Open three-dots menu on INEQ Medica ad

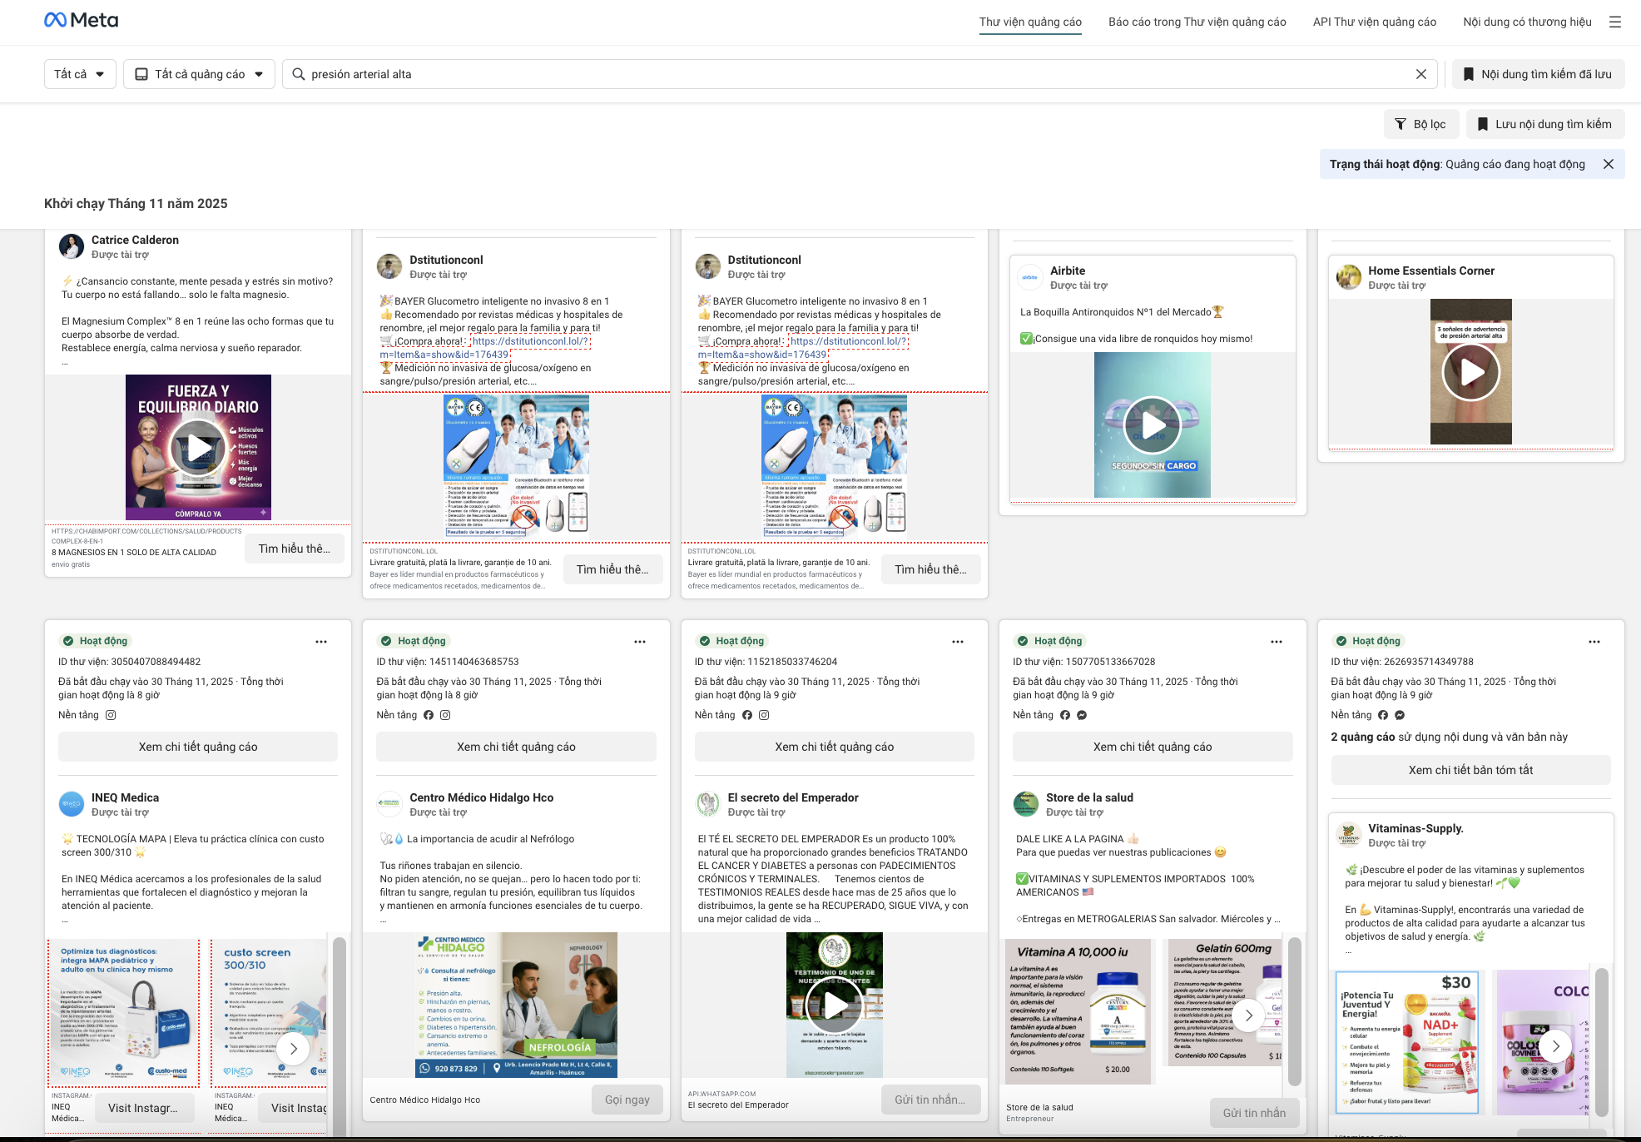321,642
